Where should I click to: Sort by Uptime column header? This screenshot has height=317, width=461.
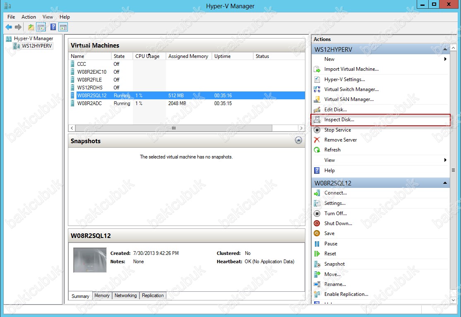(x=233, y=56)
